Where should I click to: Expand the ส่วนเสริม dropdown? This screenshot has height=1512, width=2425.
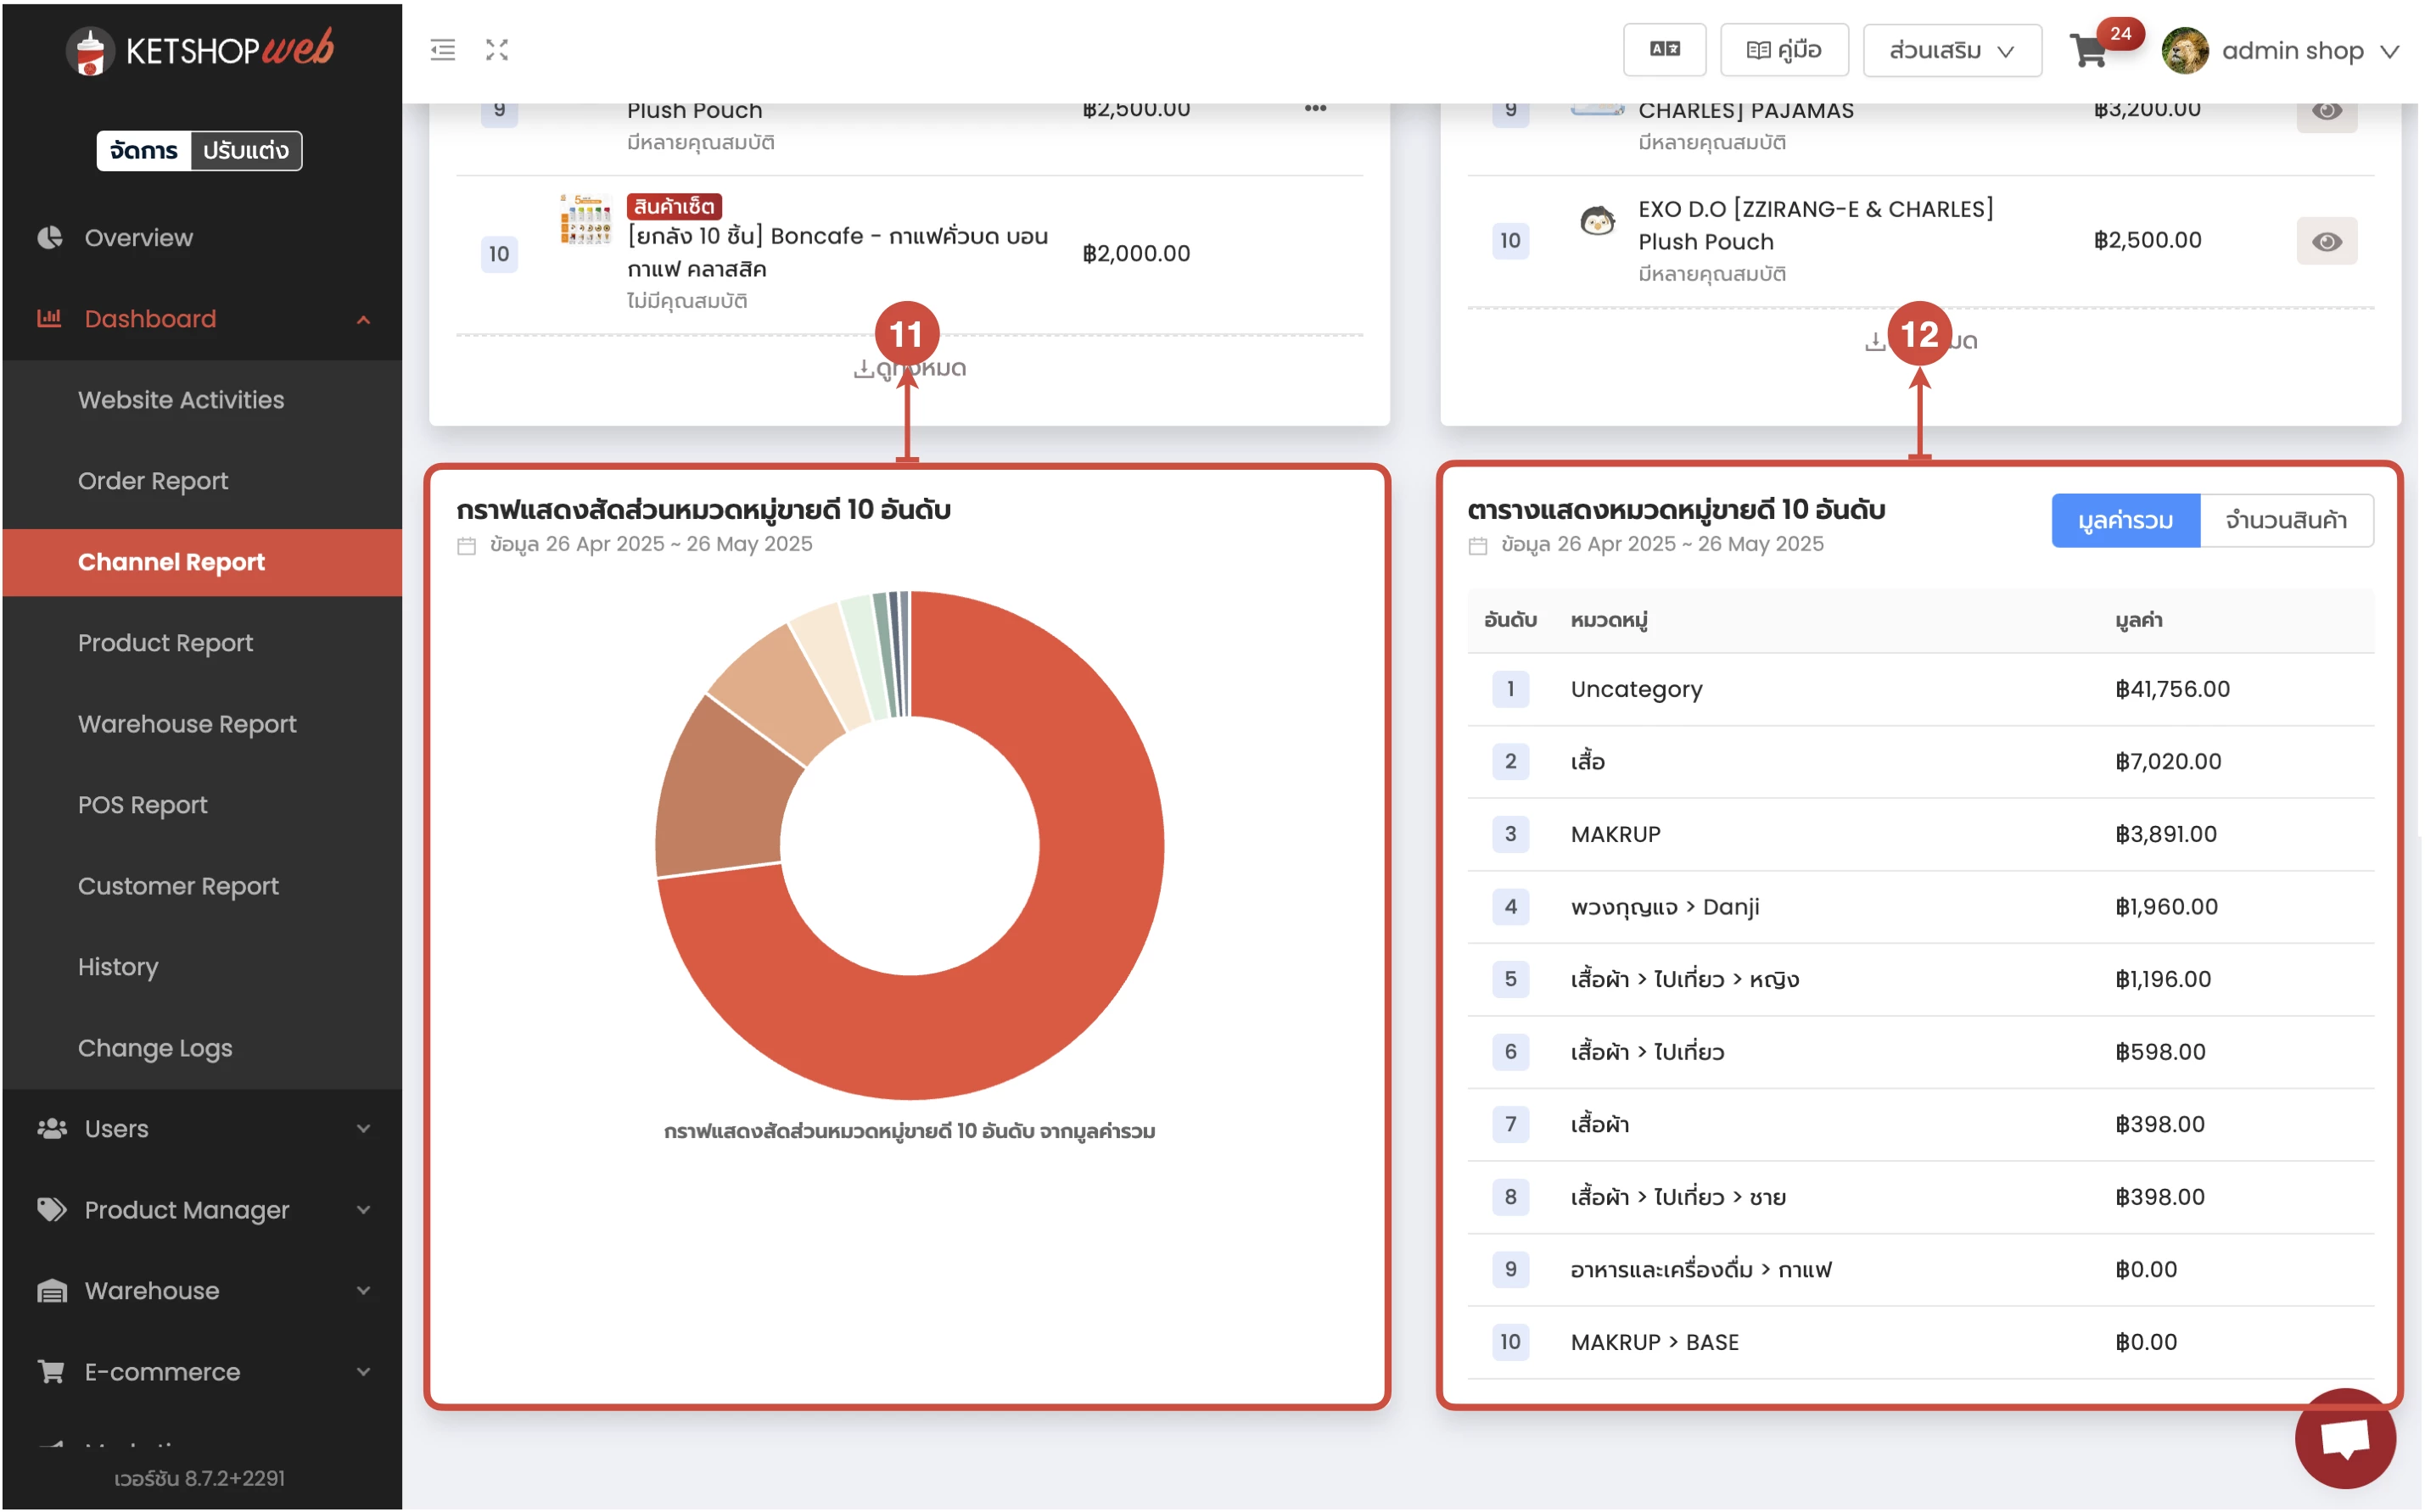point(1952,50)
